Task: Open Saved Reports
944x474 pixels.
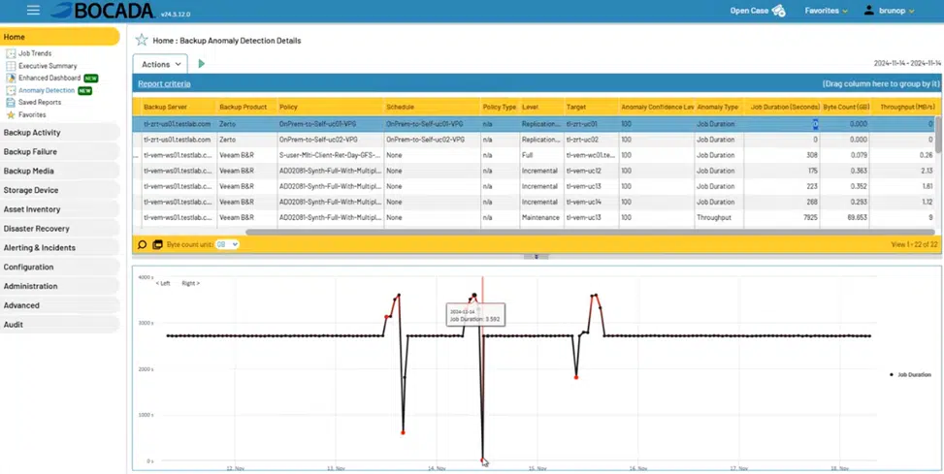Action: click(x=40, y=102)
